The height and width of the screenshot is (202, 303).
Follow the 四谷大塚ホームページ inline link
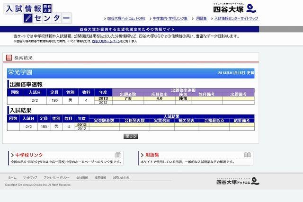click(106, 41)
